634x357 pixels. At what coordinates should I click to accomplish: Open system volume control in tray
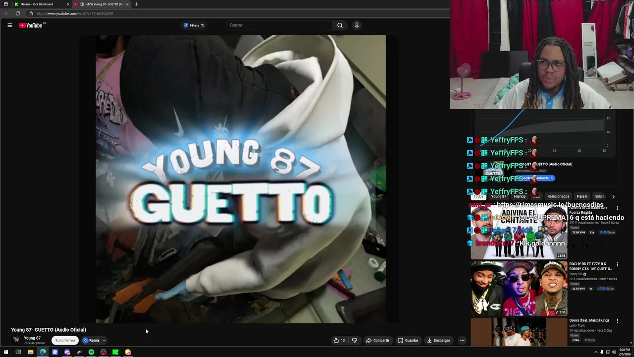(614, 352)
